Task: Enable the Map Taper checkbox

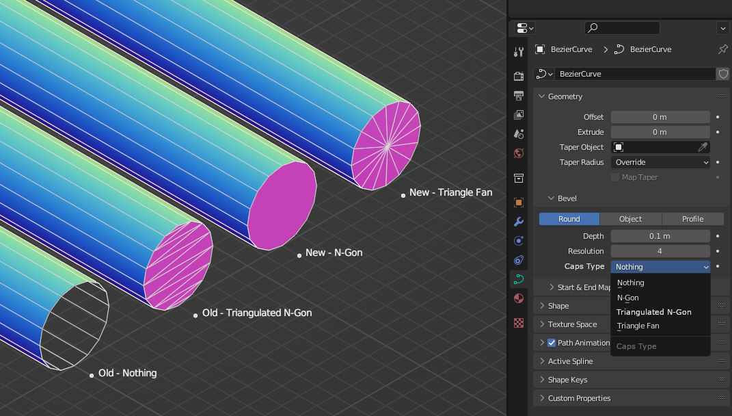Action: pyautogui.click(x=615, y=177)
